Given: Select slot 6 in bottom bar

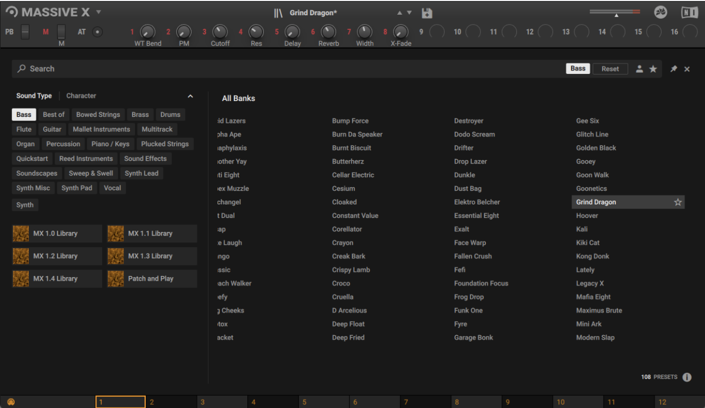Looking at the screenshot, I should pyautogui.click(x=374, y=402).
